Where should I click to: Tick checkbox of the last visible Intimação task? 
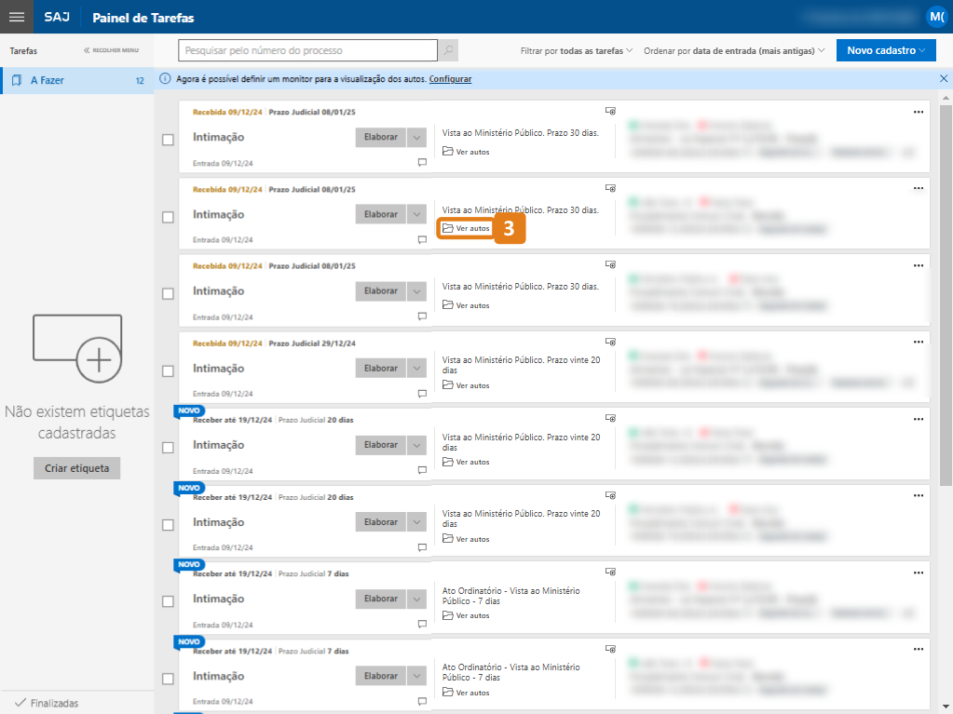pyautogui.click(x=168, y=678)
